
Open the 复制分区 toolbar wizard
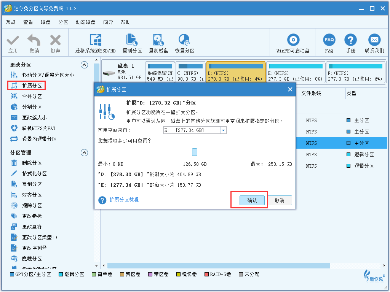click(132, 43)
